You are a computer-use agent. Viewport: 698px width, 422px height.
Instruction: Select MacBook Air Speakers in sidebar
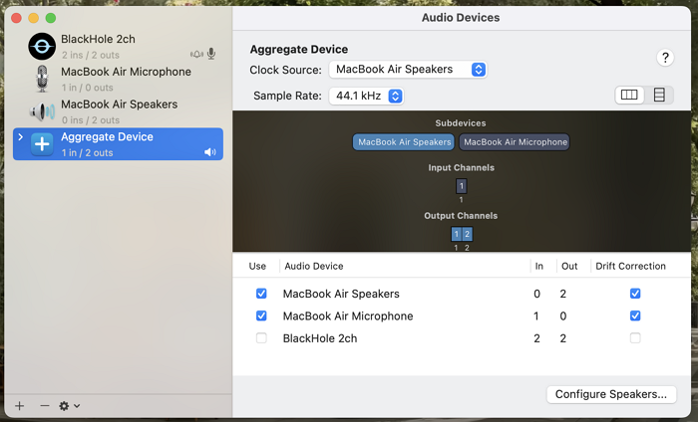[x=118, y=111]
